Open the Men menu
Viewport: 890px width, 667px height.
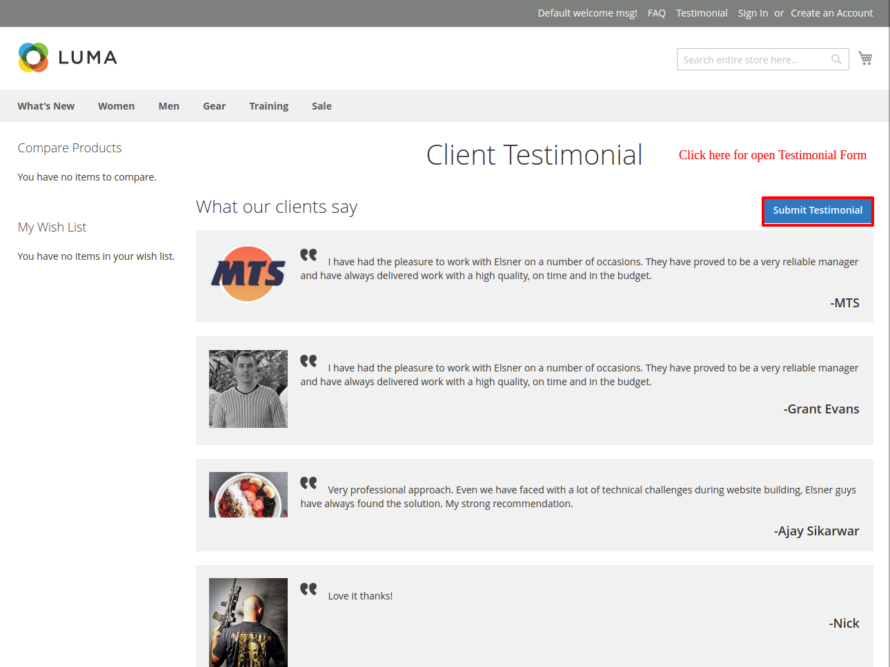[169, 106]
